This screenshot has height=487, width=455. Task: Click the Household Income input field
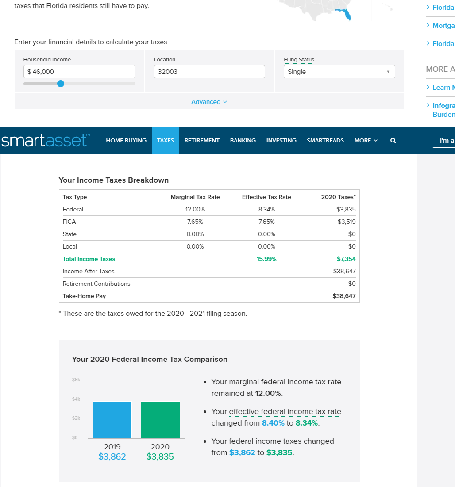click(79, 72)
